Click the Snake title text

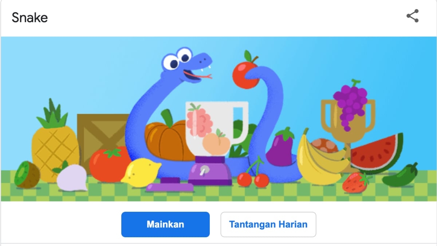tap(30, 17)
